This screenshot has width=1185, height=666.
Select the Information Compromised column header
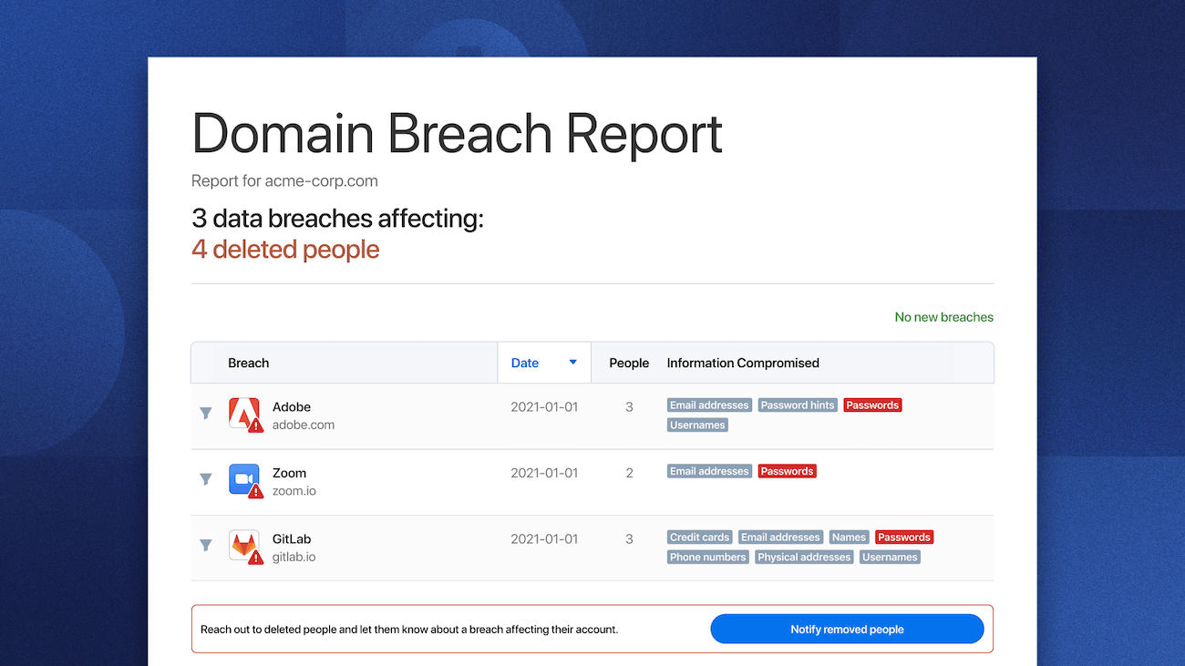pyautogui.click(x=743, y=363)
